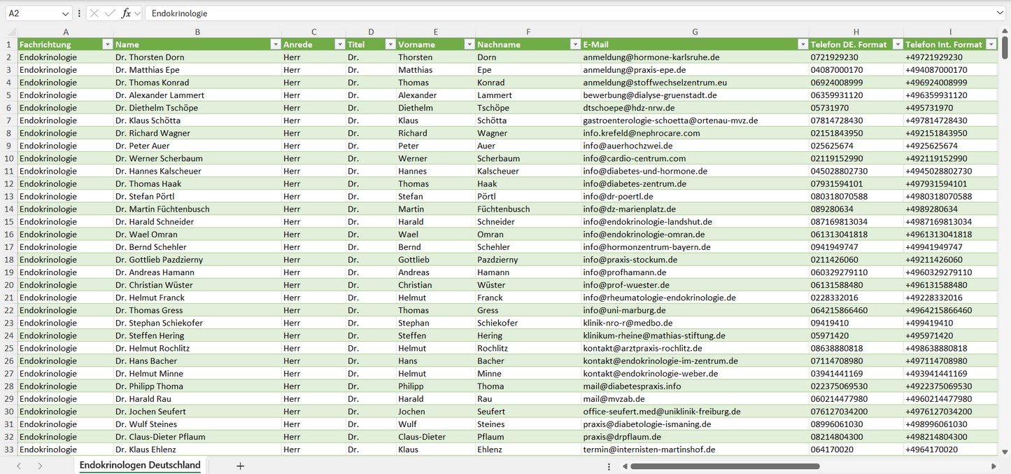
Task: Click the cancel X icon in formula bar
Action: 94,13
